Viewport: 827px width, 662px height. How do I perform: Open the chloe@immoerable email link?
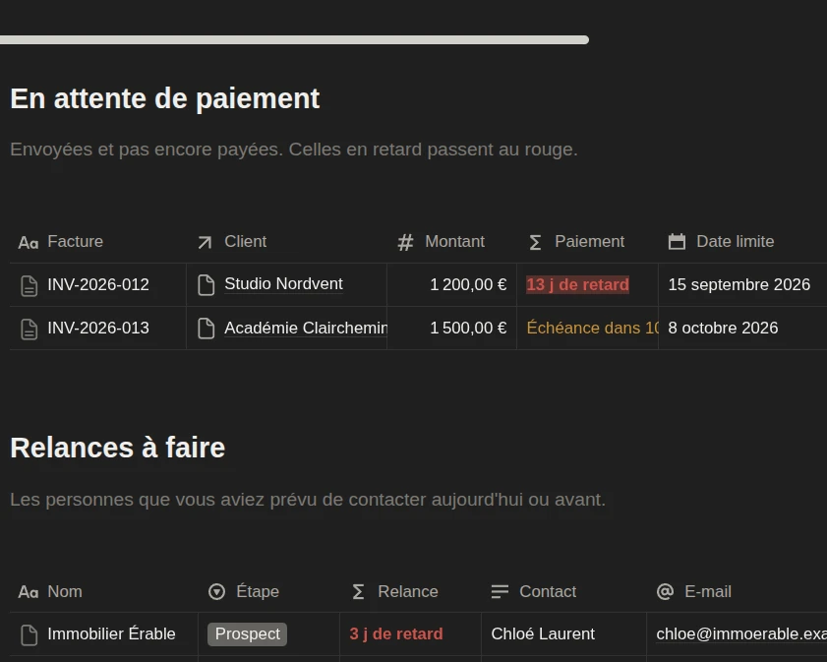pos(741,634)
